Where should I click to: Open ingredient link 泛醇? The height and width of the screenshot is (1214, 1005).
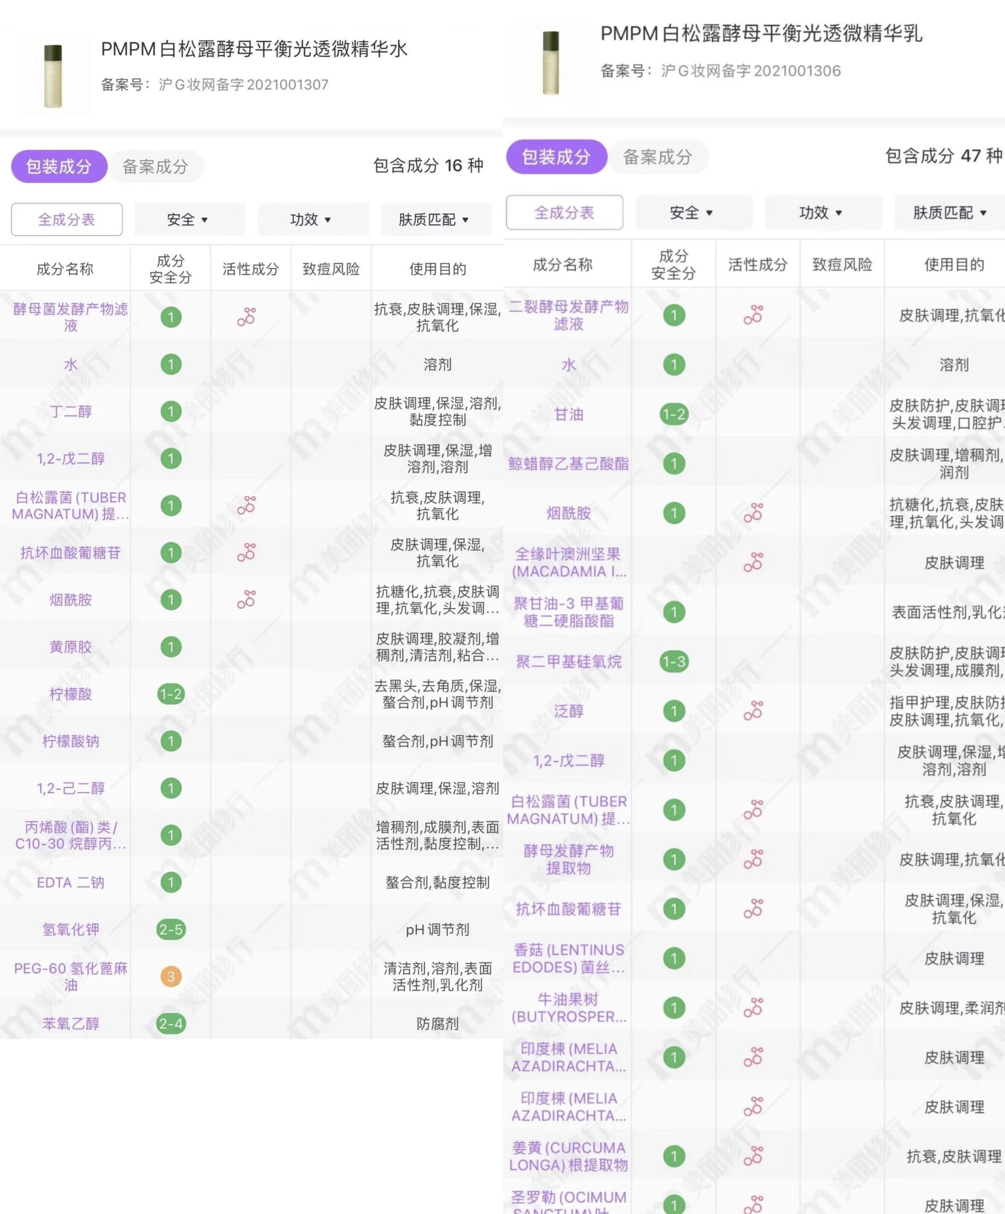pos(569,711)
